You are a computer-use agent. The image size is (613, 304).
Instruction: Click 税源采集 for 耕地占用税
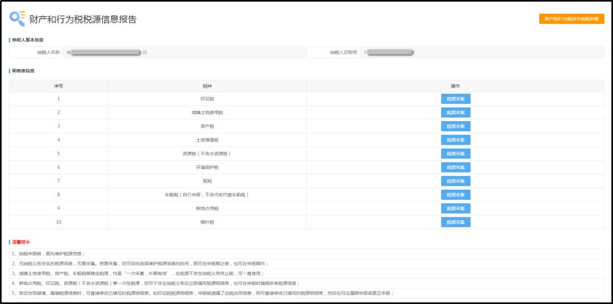coord(455,208)
